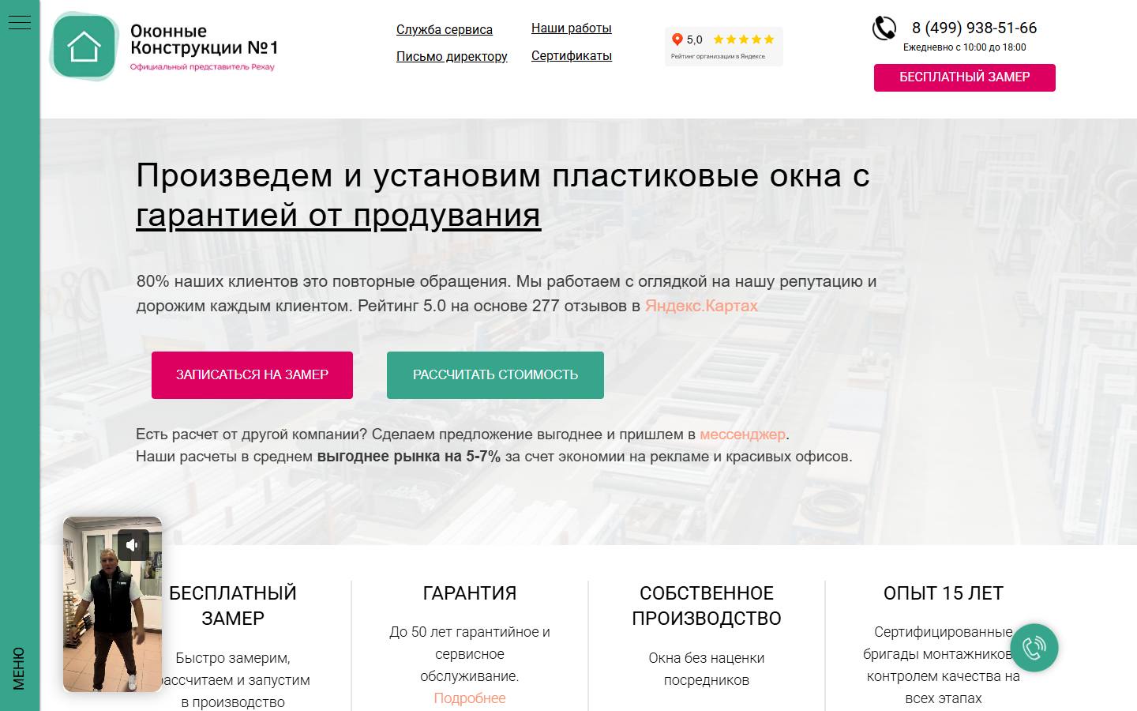Image resolution: width=1137 pixels, height=711 pixels.
Task: Open the floating green callback phone button
Action: coord(1034,648)
